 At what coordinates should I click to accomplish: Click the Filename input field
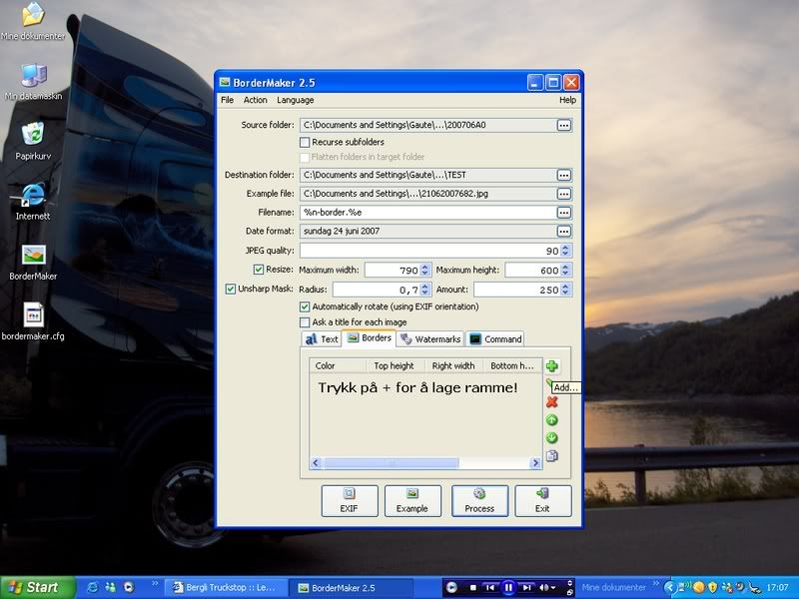coord(427,213)
